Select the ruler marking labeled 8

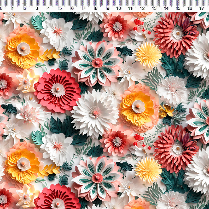click(x=96, y=8)
